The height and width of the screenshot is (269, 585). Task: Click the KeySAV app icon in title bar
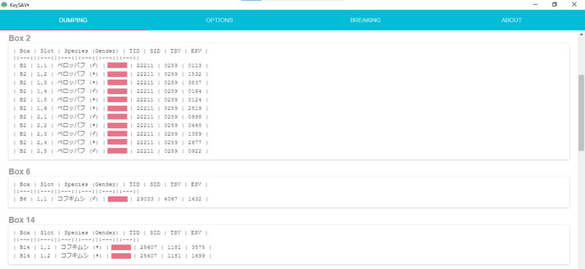(x=5, y=5)
